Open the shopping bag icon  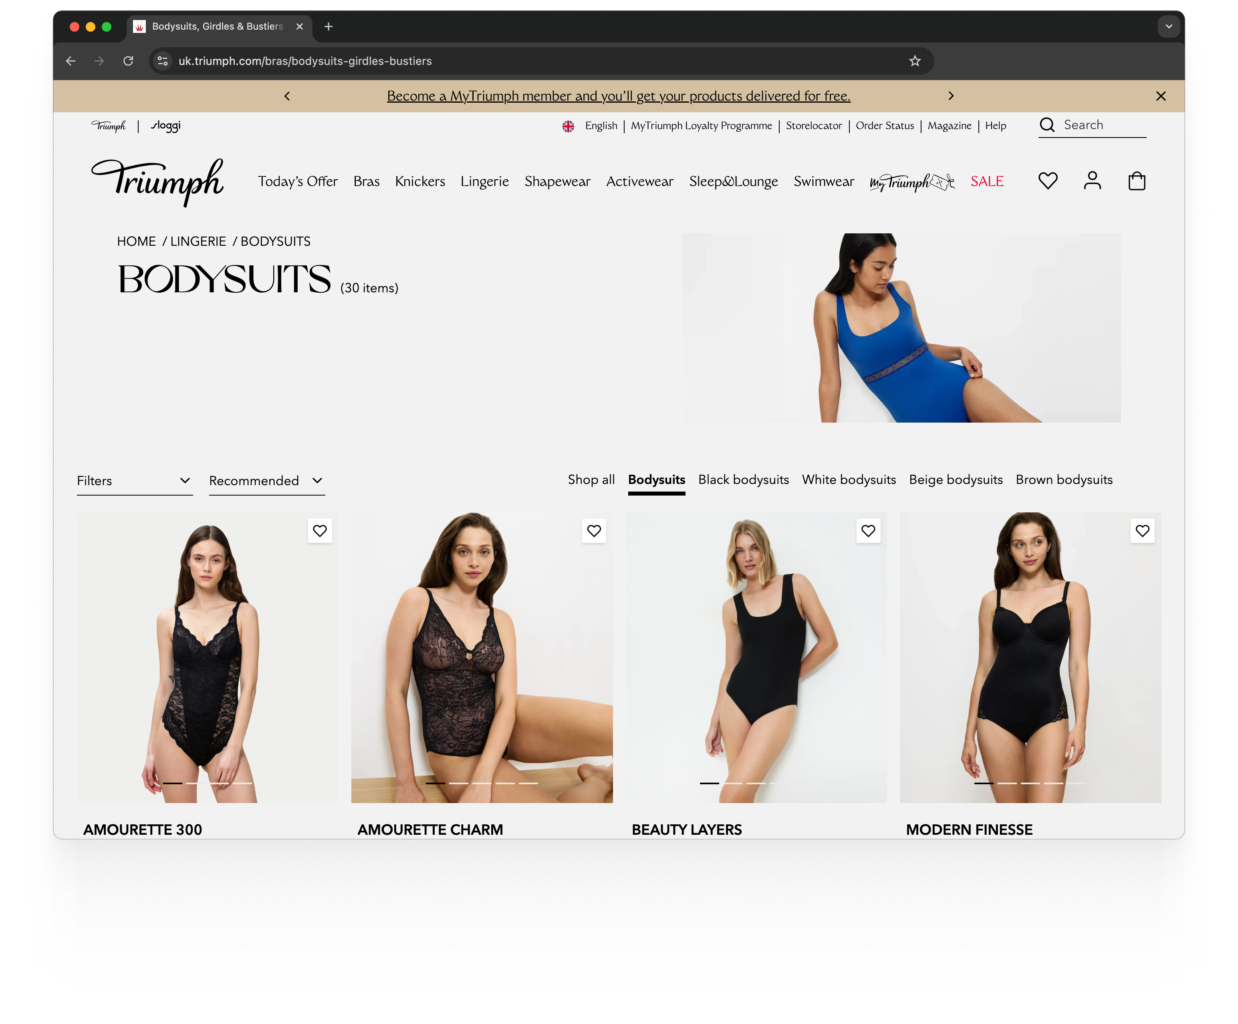point(1137,180)
